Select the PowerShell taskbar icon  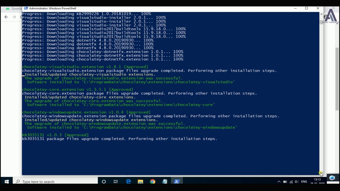(177, 182)
